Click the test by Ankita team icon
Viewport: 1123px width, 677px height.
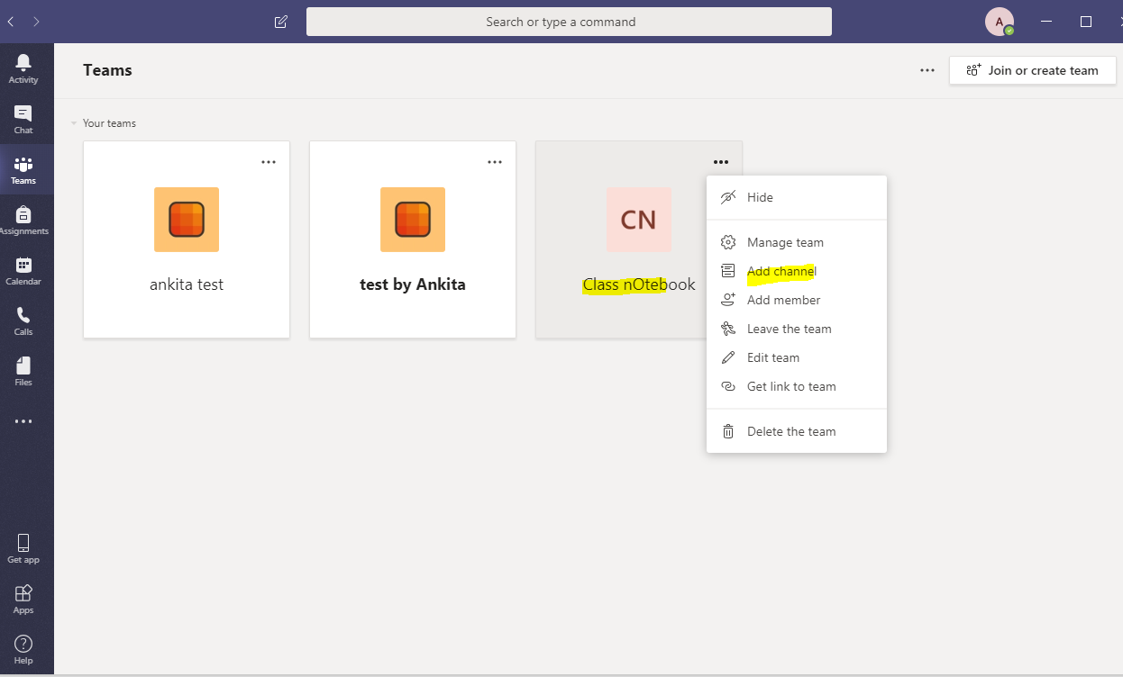[413, 220]
